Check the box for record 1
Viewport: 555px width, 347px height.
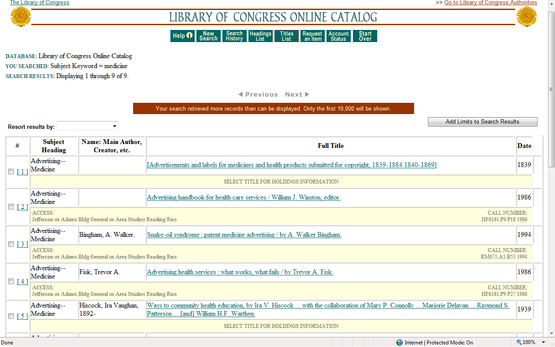click(x=11, y=172)
